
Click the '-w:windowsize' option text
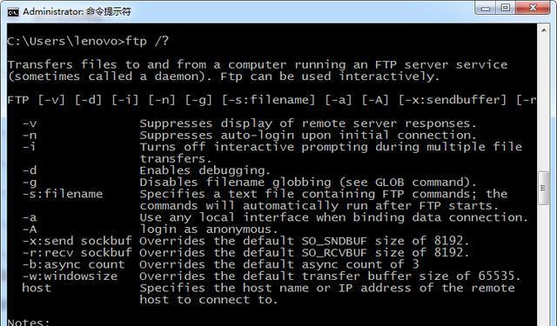click(x=70, y=276)
